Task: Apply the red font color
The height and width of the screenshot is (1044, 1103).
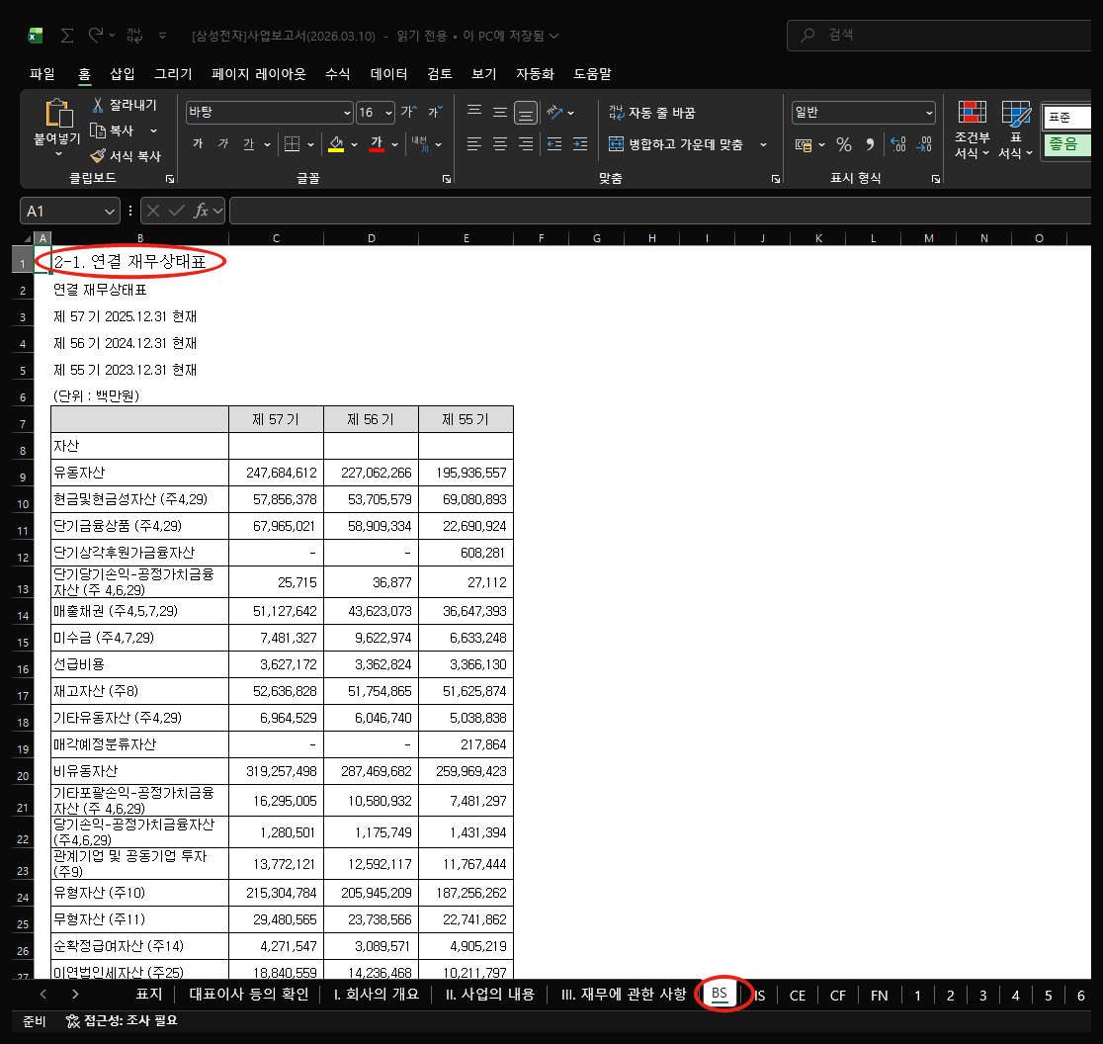Action: [377, 143]
